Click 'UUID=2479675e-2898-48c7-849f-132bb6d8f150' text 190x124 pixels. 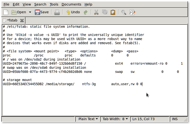pos(43,64)
